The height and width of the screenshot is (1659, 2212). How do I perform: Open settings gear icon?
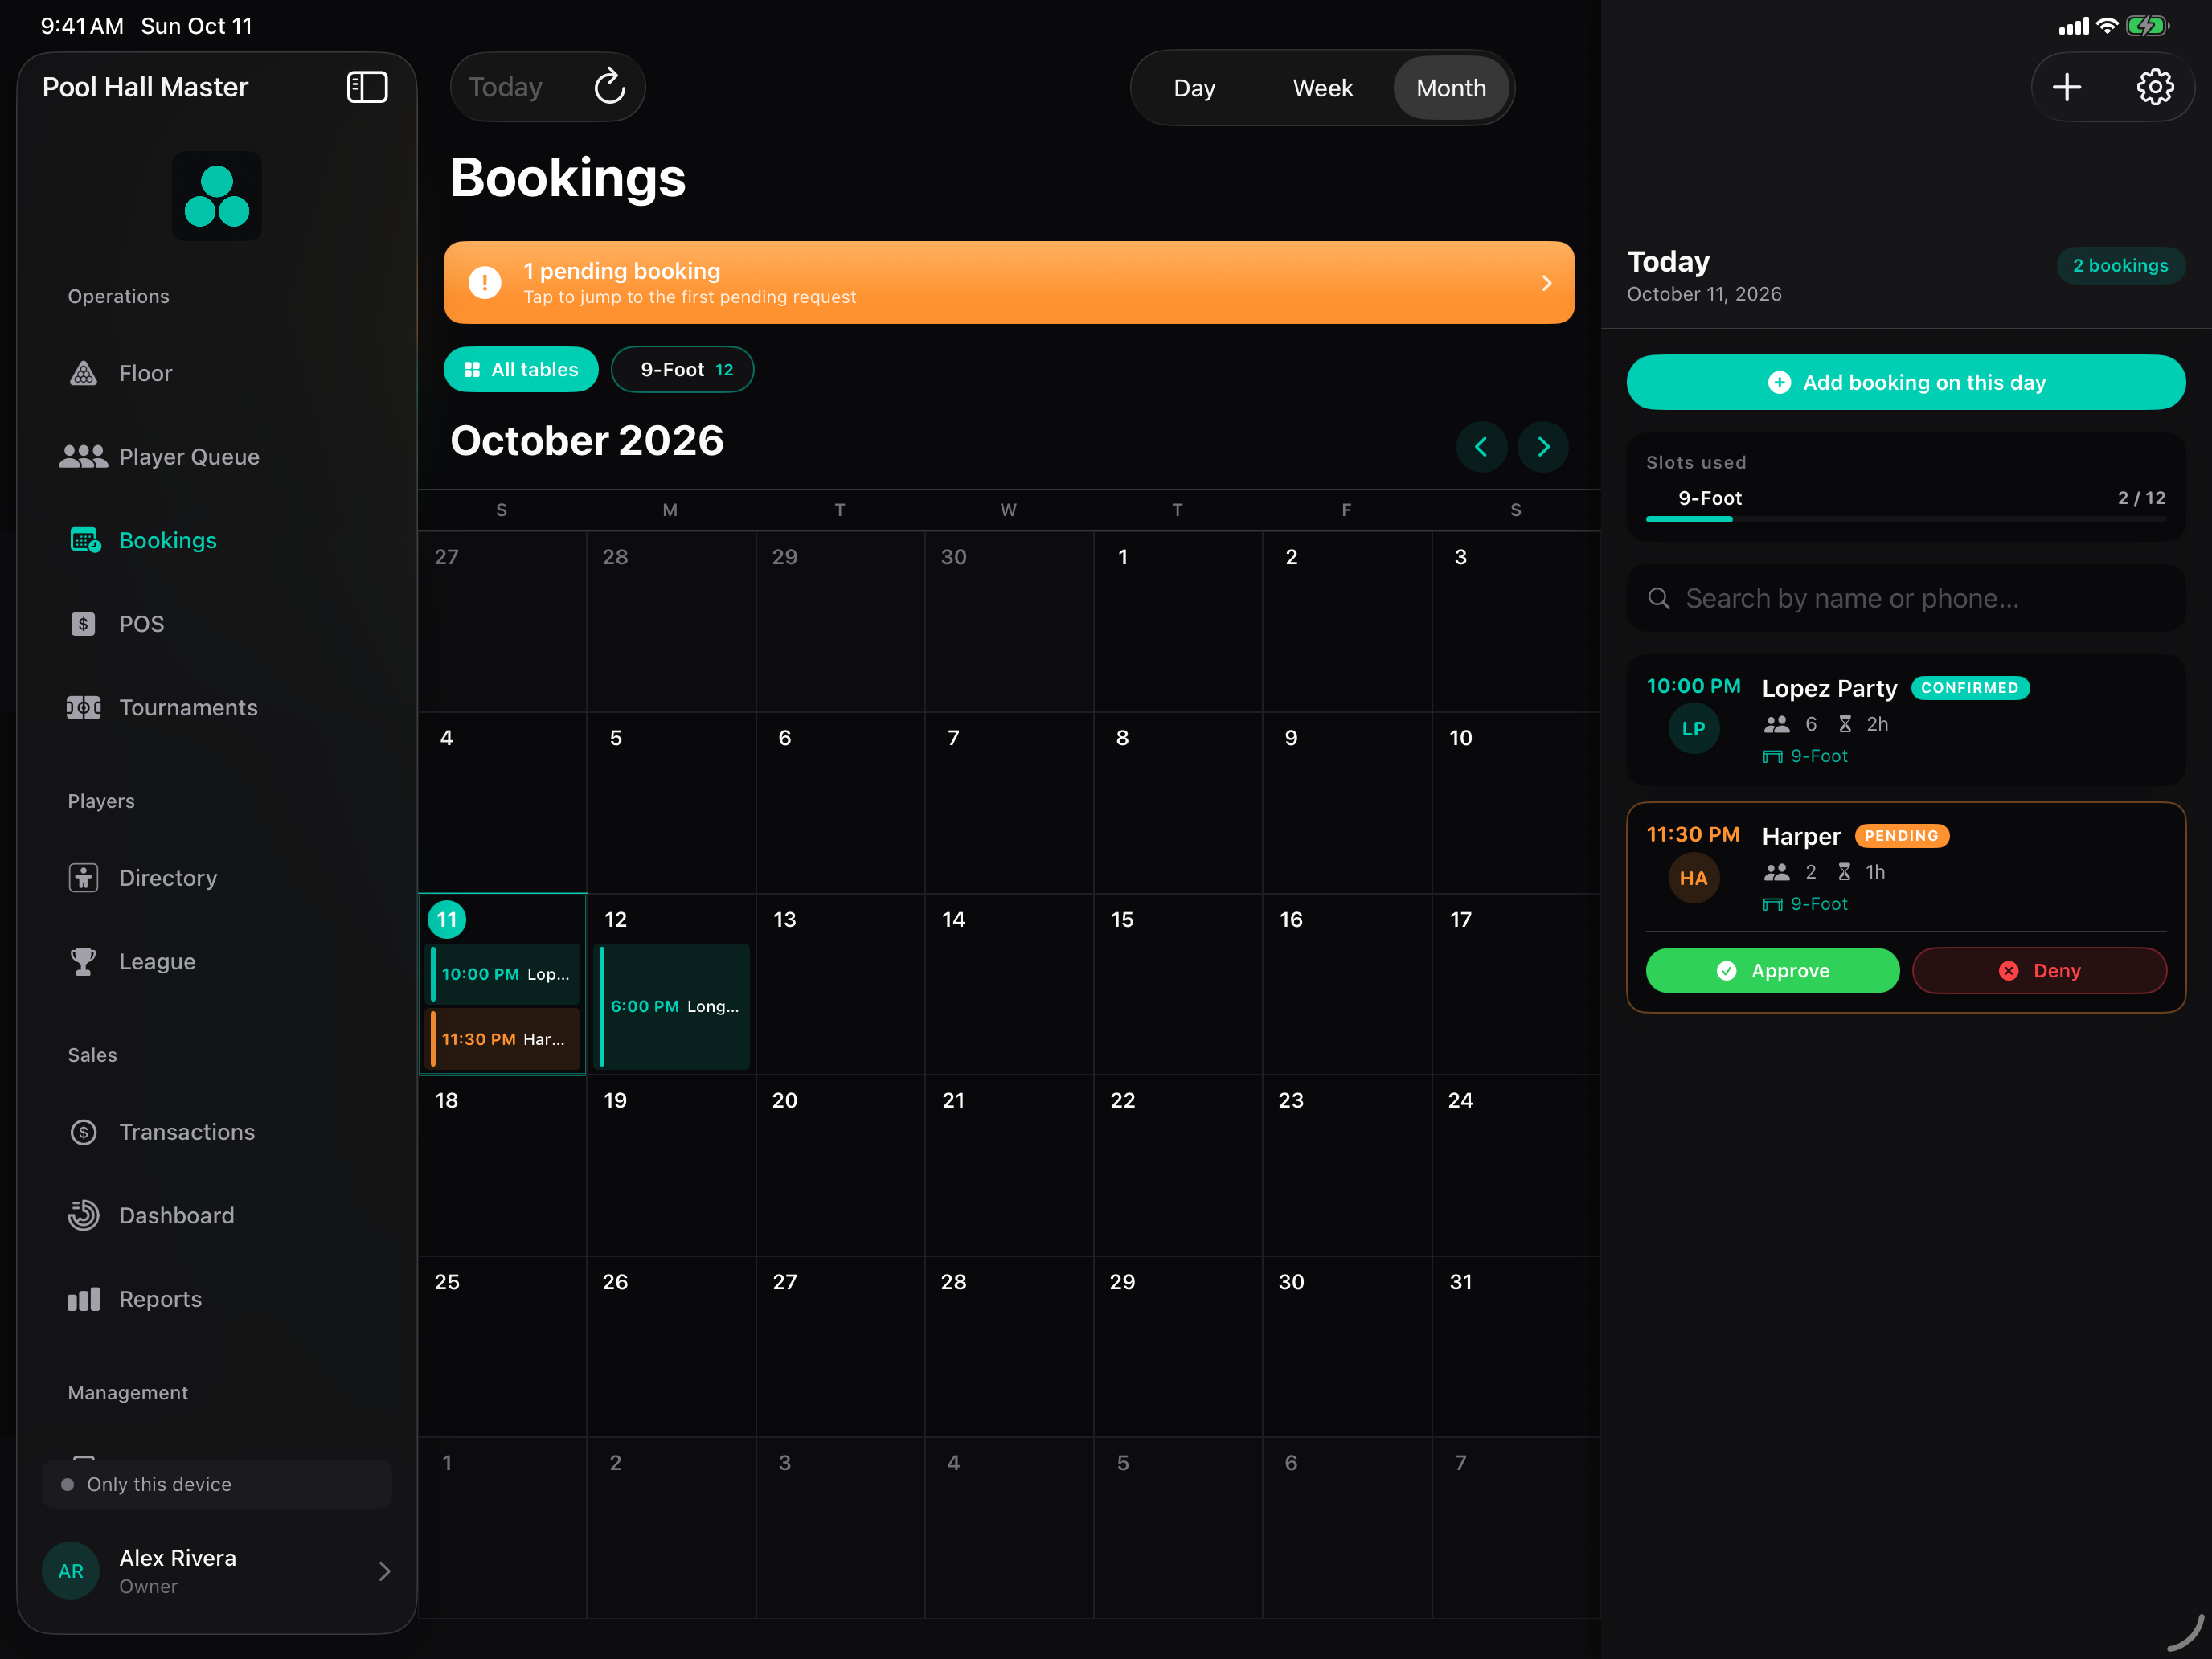(2155, 87)
